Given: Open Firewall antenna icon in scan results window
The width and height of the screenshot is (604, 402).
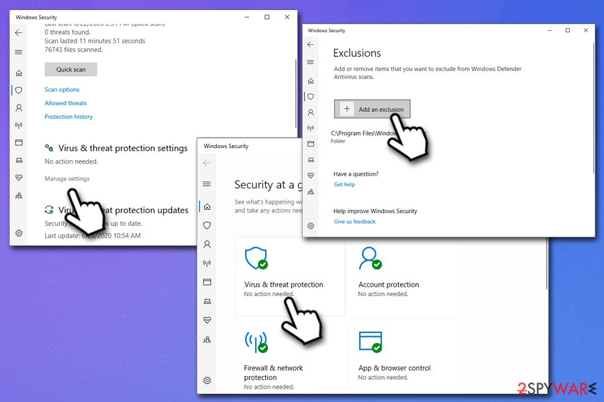Looking at the screenshot, I should (x=19, y=125).
